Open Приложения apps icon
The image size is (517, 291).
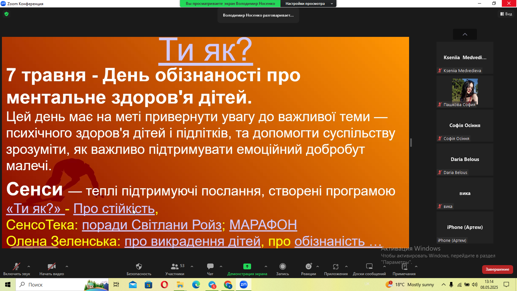[x=336, y=266]
